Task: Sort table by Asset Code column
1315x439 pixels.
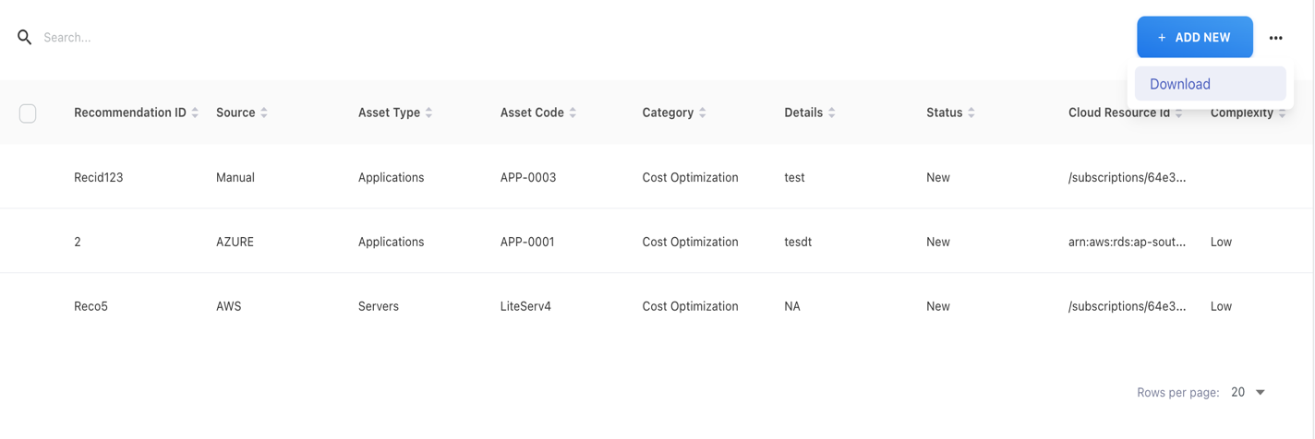Action: [x=573, y=113]
